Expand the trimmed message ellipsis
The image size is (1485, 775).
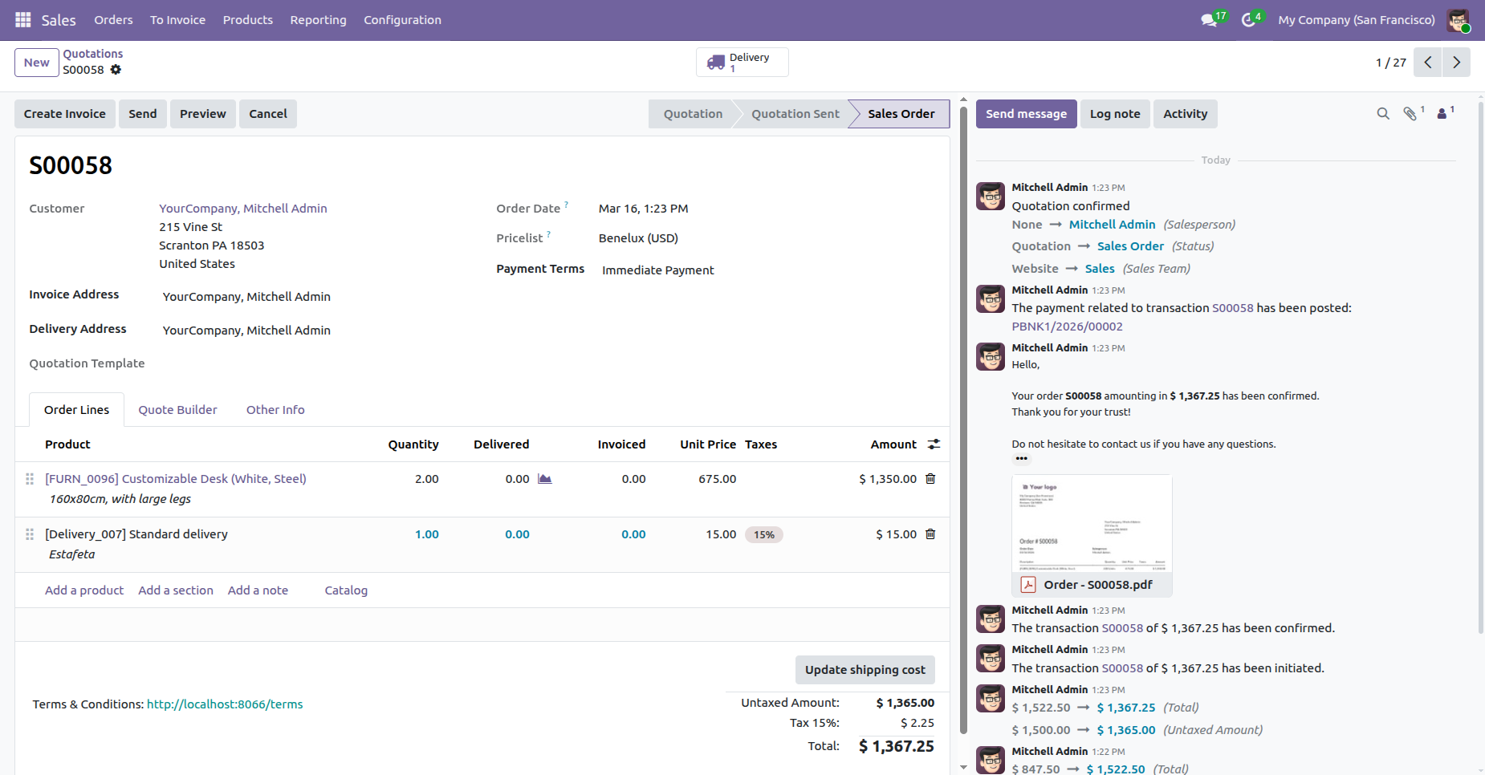1021,459
